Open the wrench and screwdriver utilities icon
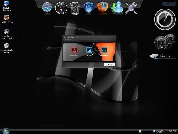Viewport: 178px width, 134px height. [x=131, y=8]
